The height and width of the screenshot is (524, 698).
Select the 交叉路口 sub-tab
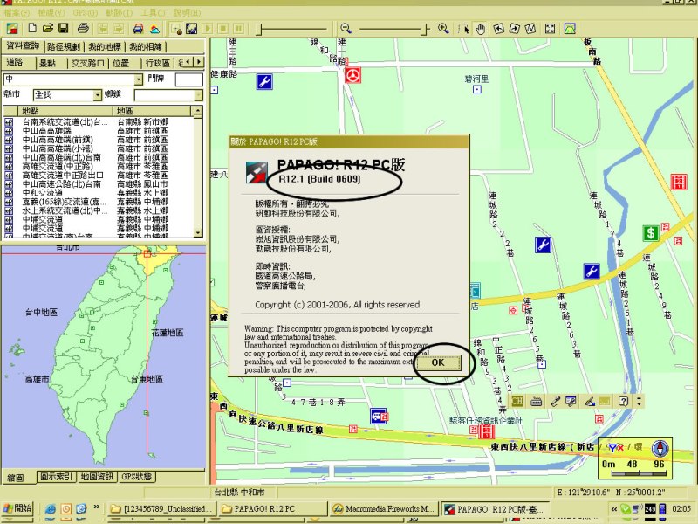(88, 63)
